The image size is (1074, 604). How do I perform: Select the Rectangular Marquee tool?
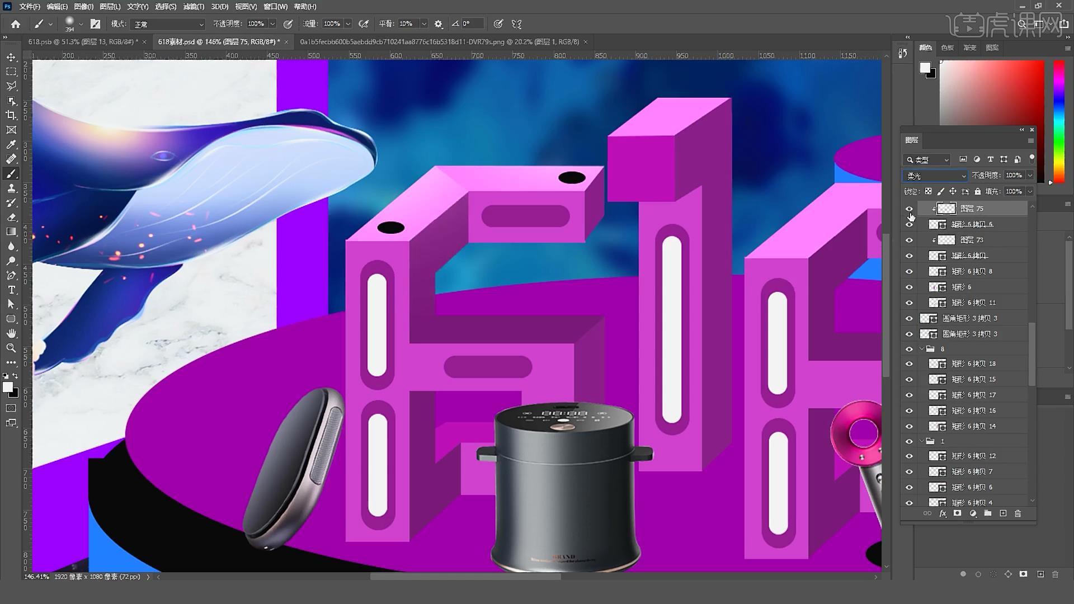pos(11,72)
